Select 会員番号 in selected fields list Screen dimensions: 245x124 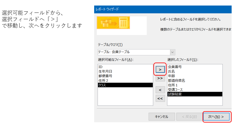point(175,67)
